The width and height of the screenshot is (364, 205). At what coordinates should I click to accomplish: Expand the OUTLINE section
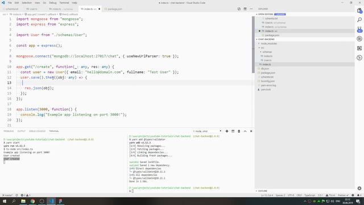(x=262, y=191)
